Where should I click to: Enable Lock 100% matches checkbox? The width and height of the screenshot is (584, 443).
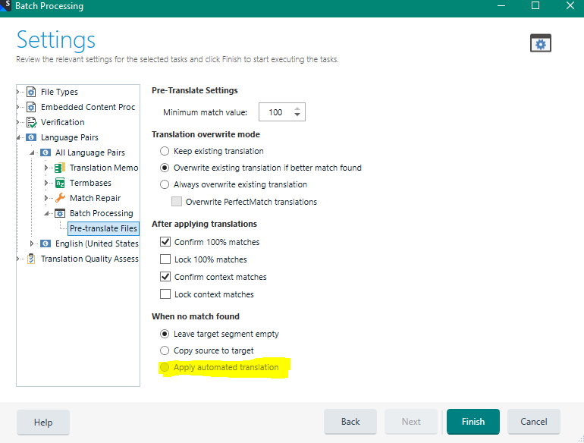[x=165, y=259]
